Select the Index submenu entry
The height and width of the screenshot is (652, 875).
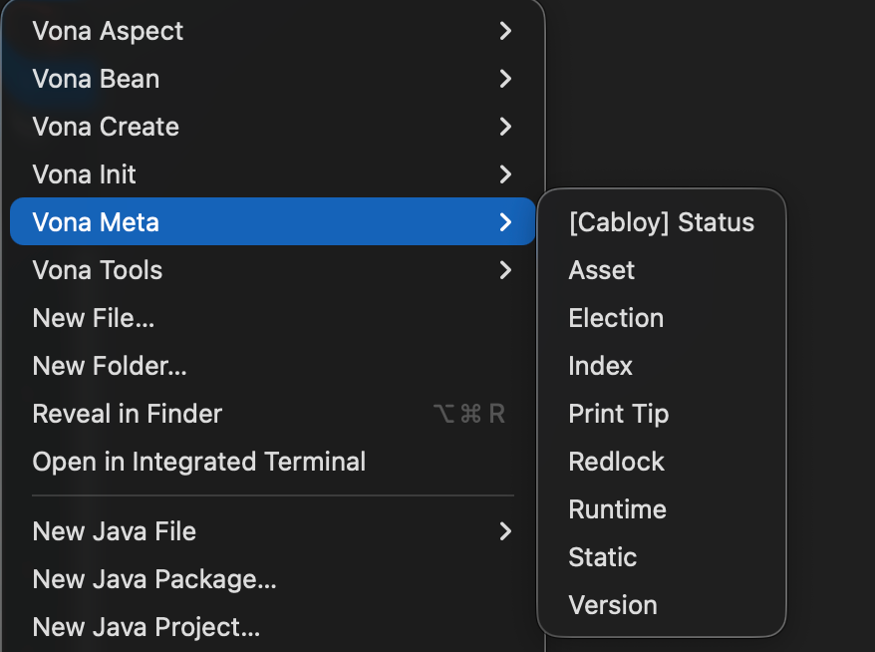(600, 366)
